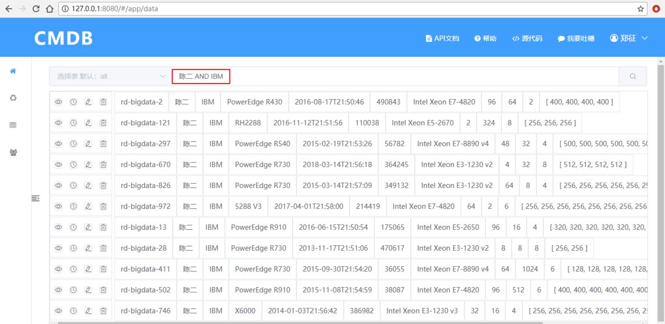Show history clock icon for rd-bigdata-2
The width and height of the screenshot is (665, 324).
(73, 102)
